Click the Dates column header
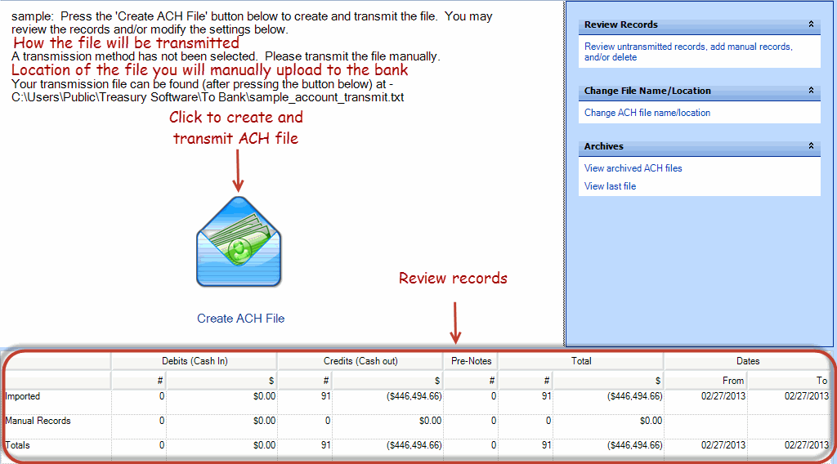This screenshot has height=464, width=837. (748, 361)
